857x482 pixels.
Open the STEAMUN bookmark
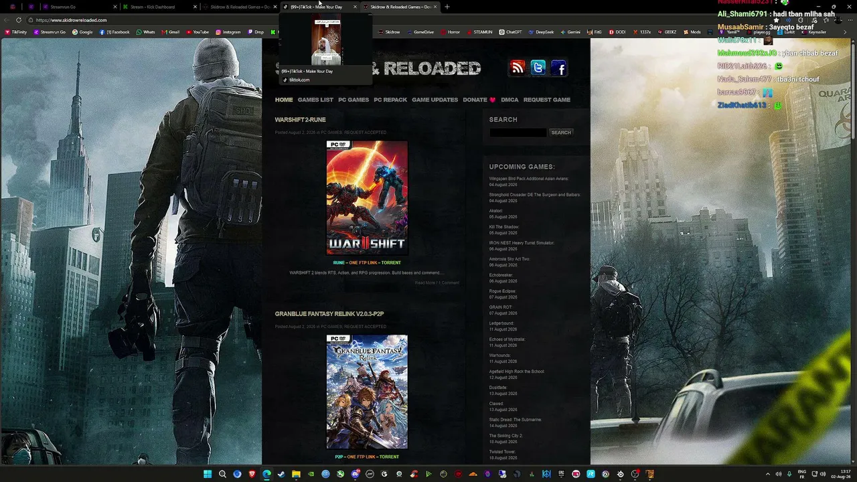[x=479, y=32]
